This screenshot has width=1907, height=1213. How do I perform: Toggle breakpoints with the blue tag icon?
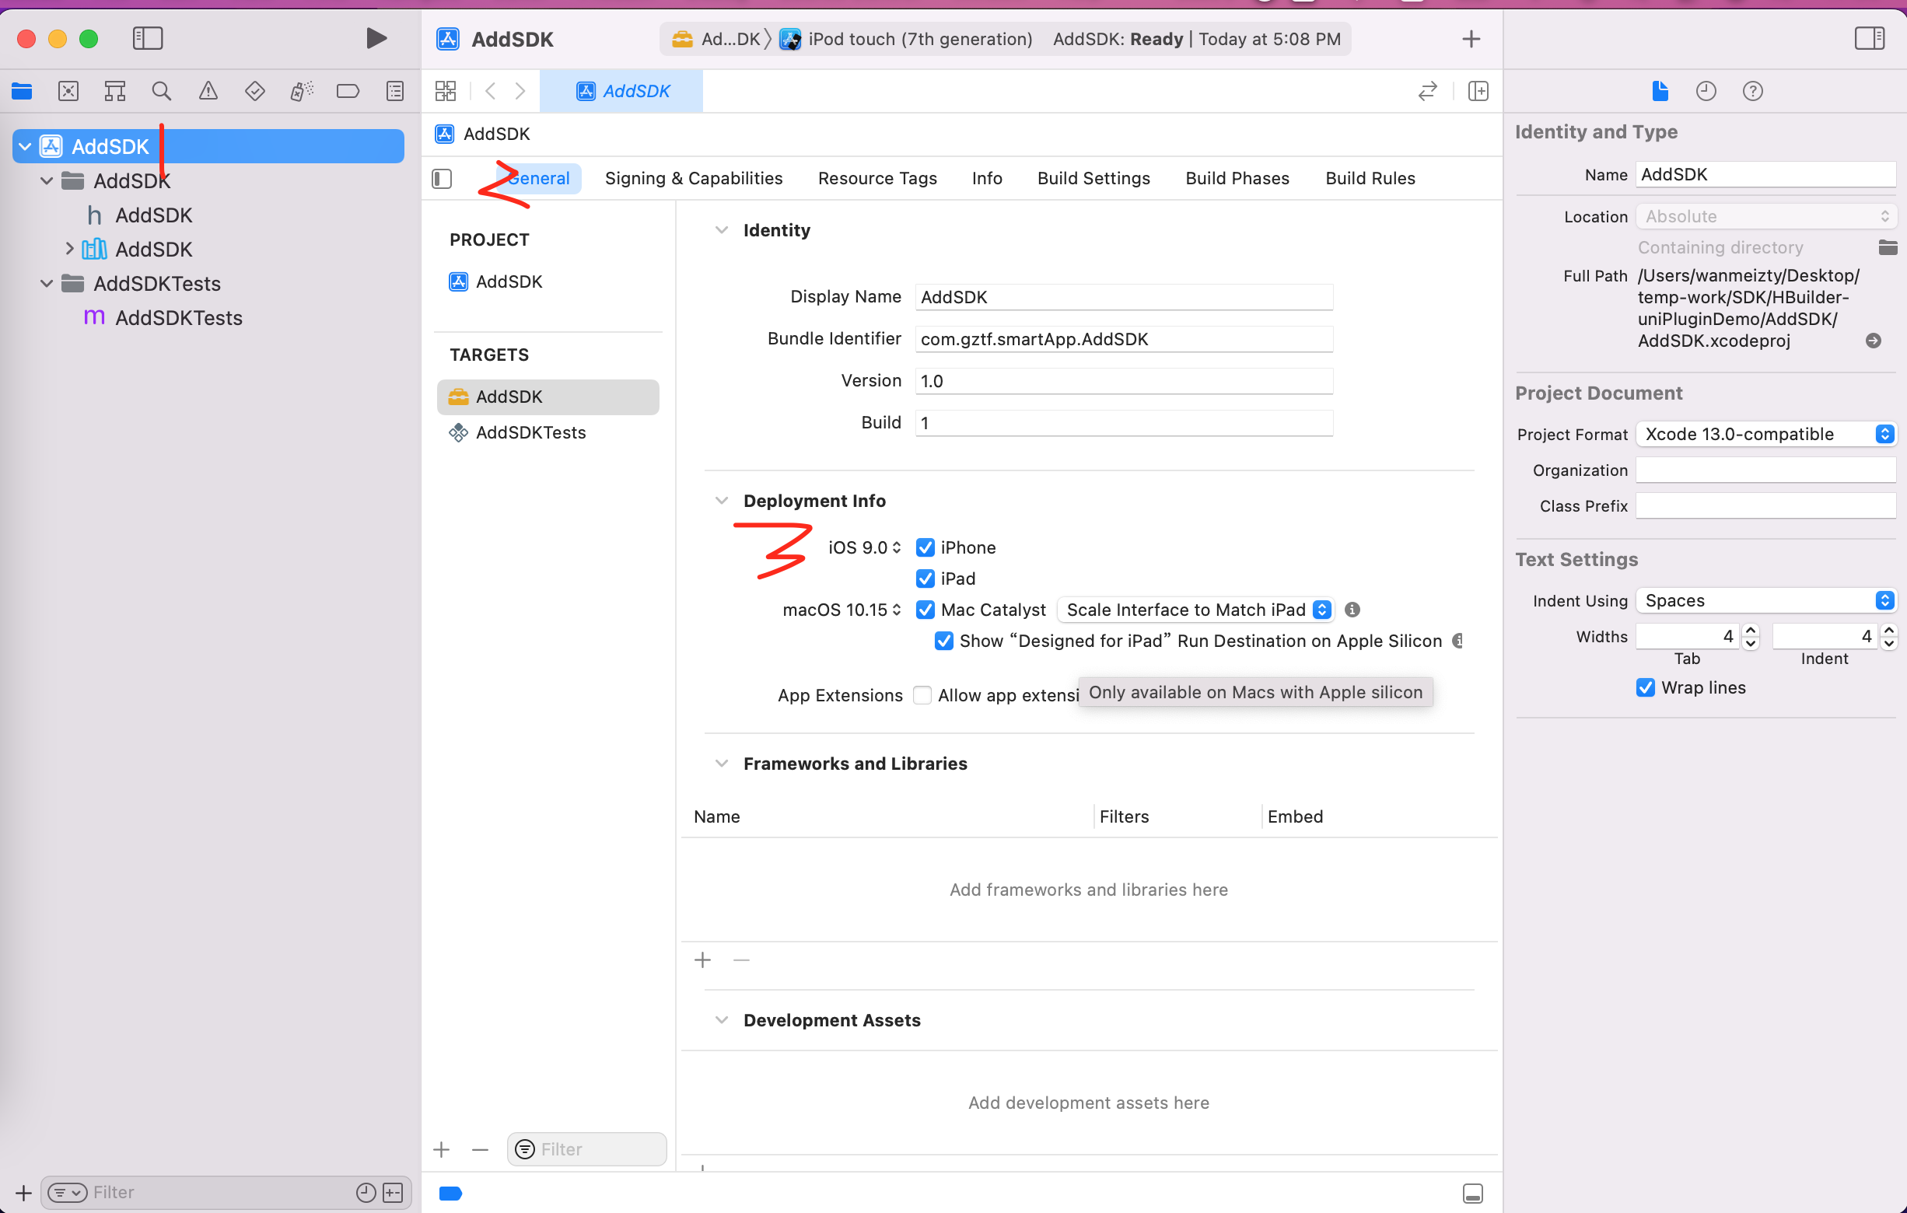click(x=450, y=1194)
